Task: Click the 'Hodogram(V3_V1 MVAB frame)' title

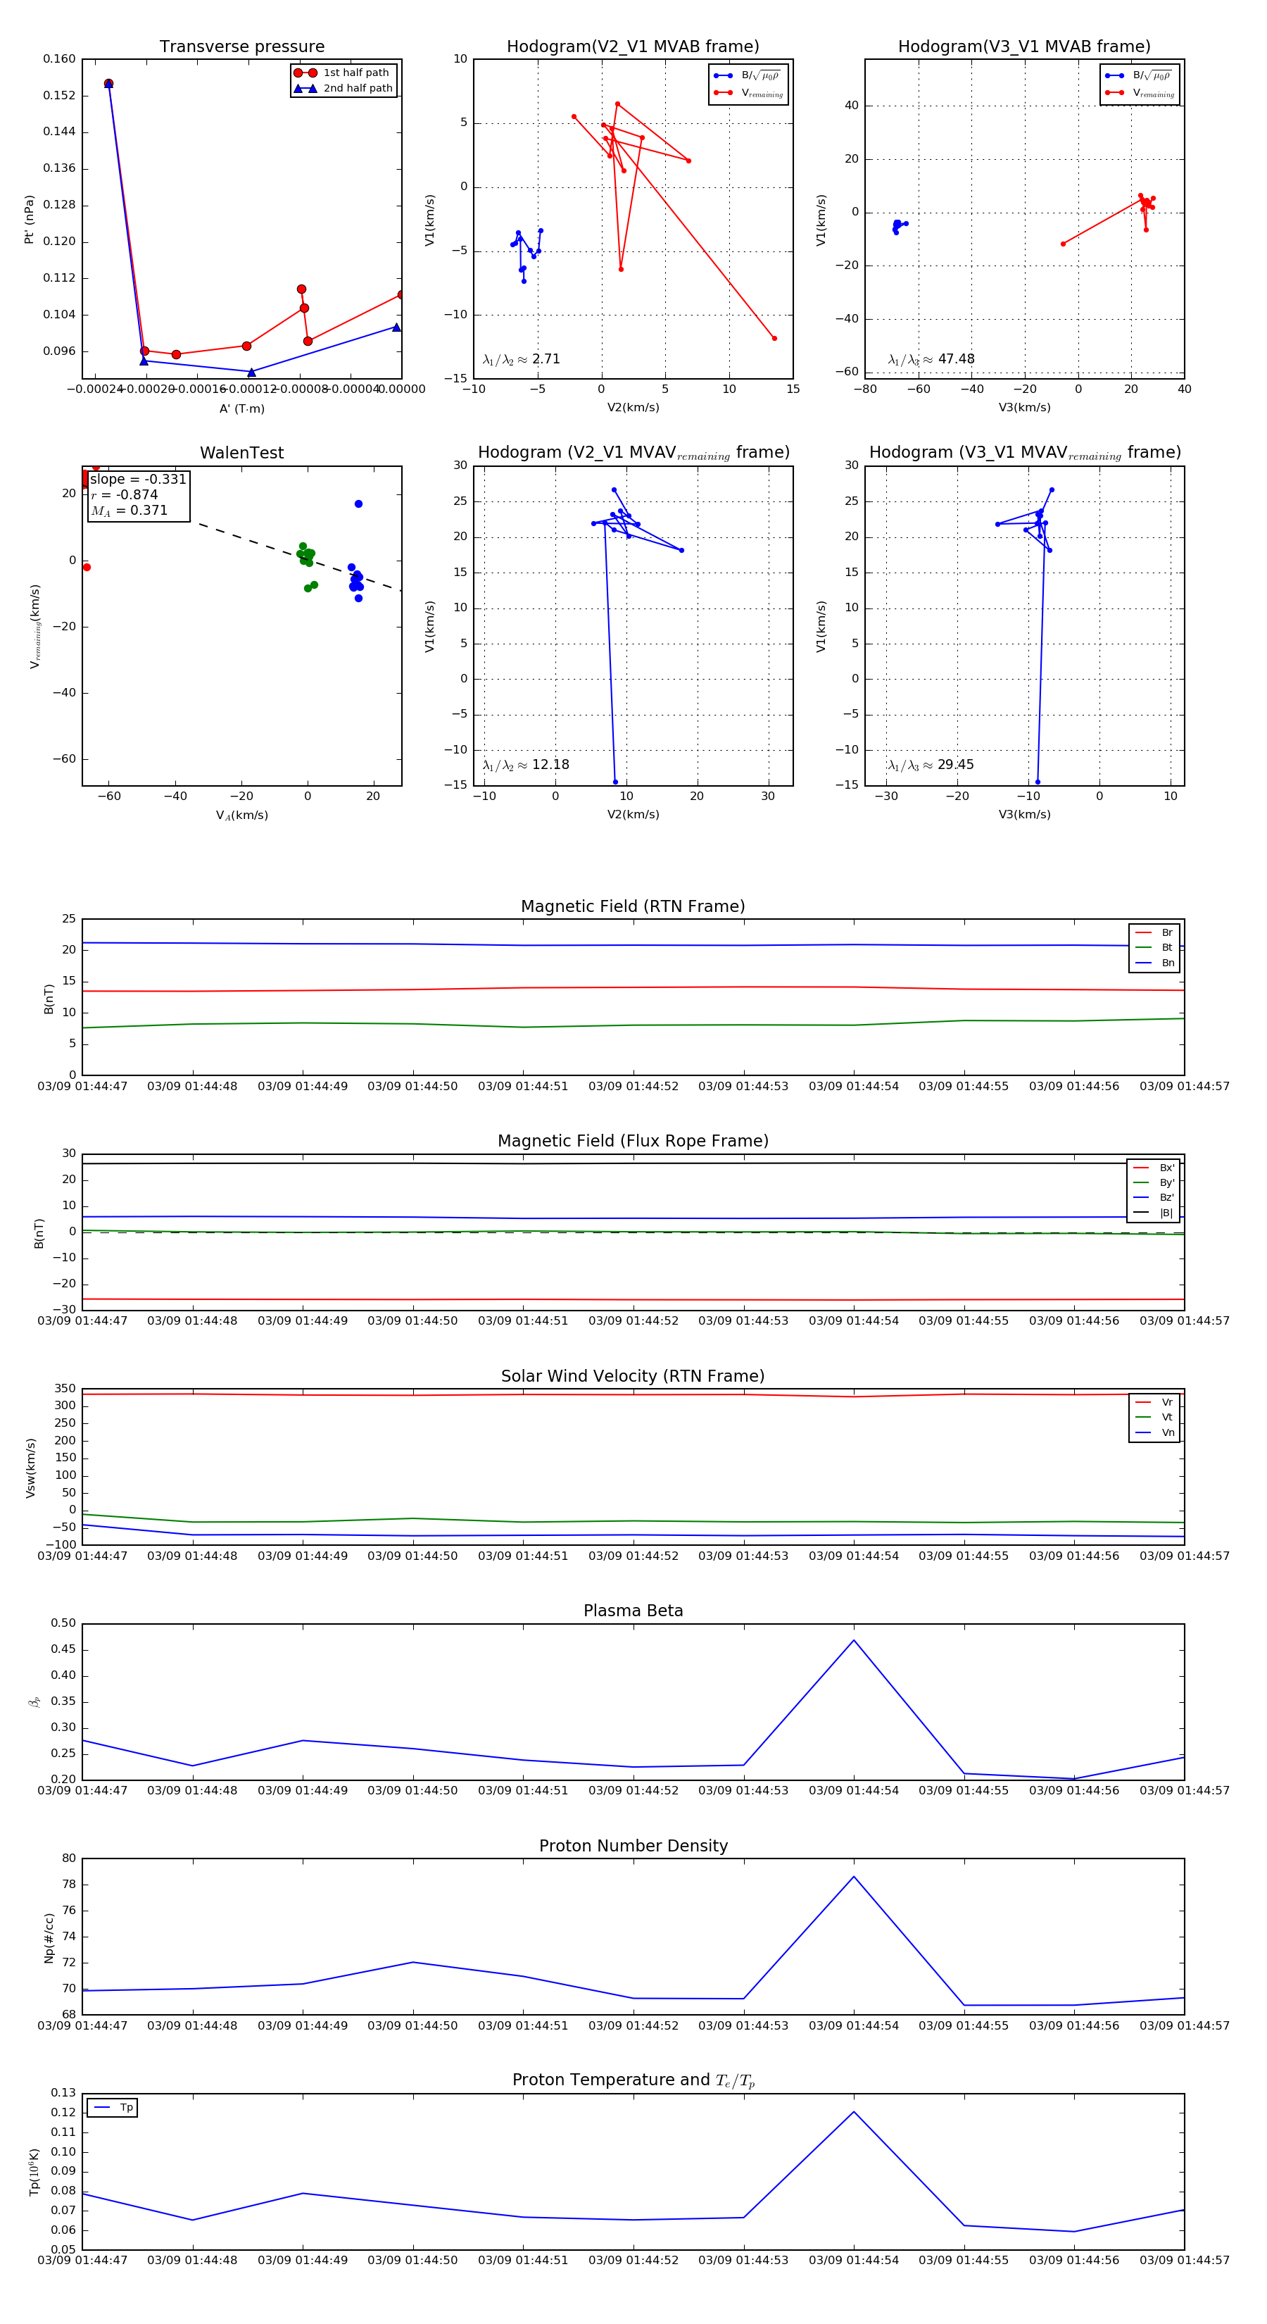Action: tap(1024, 47)
